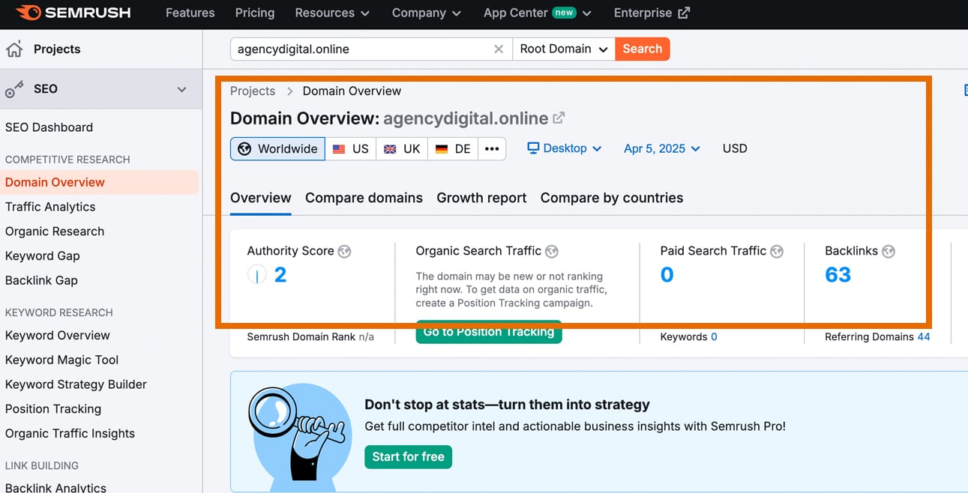
Task: Open Position Tracking in sidebar
Action: coord(52,409)
